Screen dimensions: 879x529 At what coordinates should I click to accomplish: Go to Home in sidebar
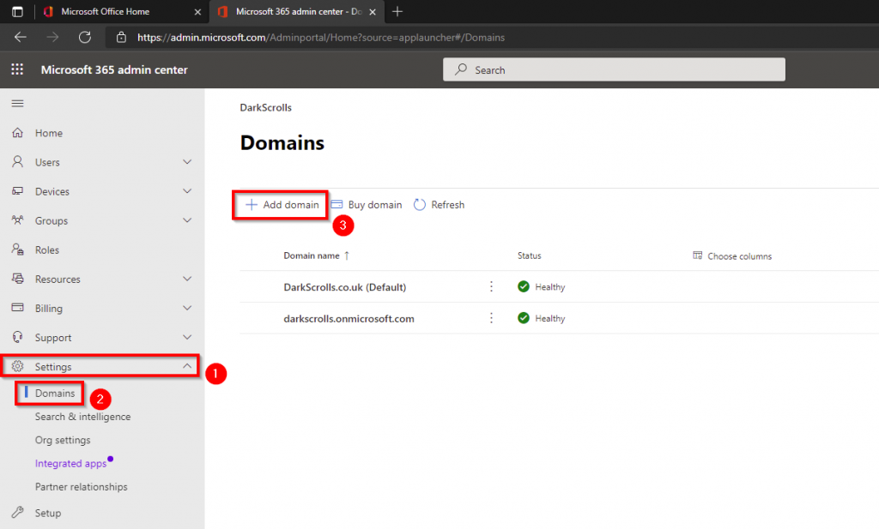49,133
